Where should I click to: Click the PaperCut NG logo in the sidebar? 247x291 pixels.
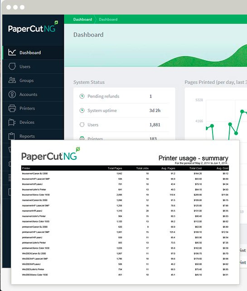point(33,27)
